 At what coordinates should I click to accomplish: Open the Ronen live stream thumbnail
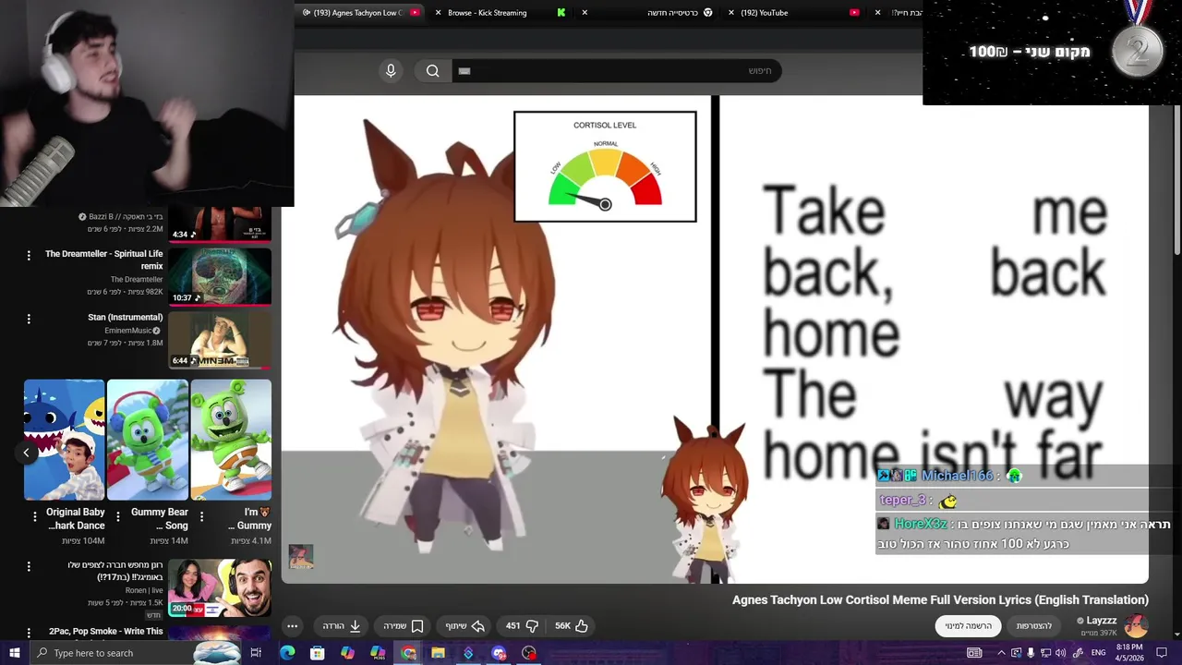click(x=220, y=587)
